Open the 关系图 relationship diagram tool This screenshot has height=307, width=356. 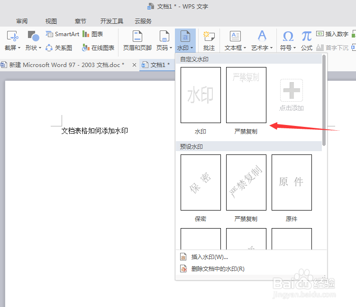pyautogui.click(x=59, y=48)
